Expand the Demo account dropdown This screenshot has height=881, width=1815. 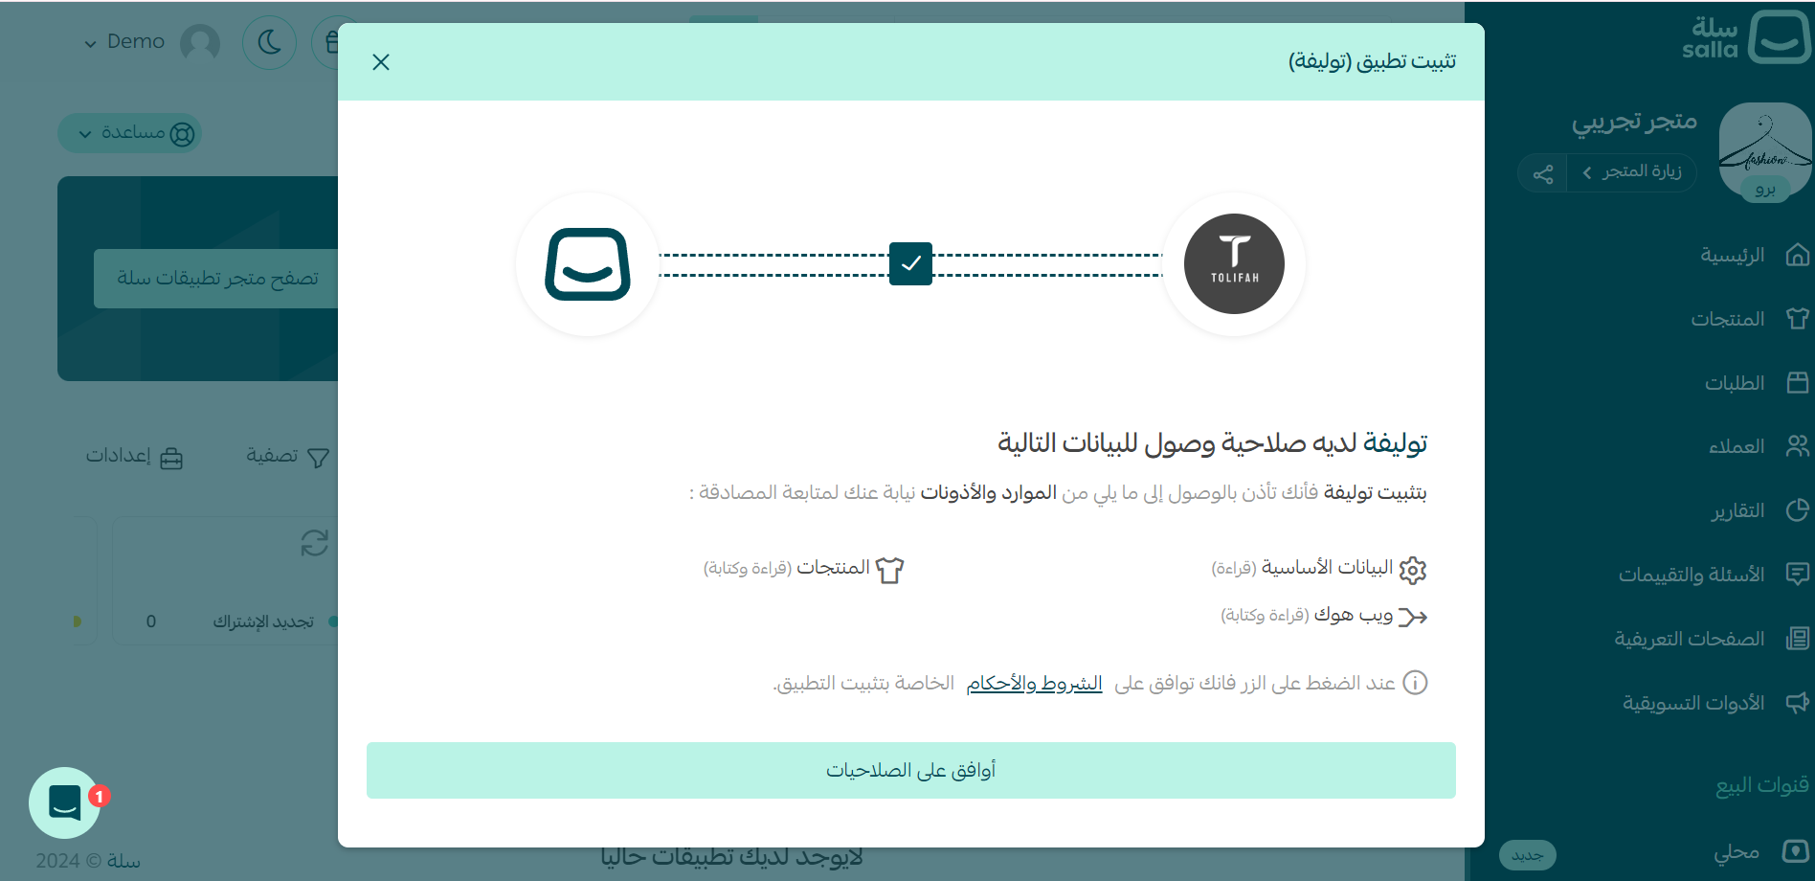tap(124, 42)
